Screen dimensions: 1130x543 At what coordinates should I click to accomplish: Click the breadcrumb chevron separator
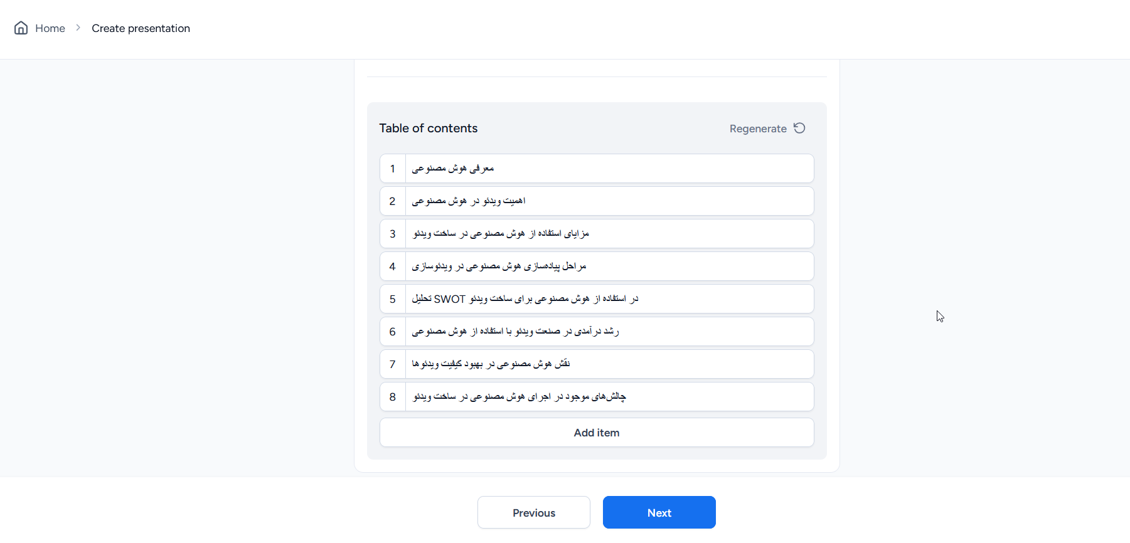[78, 28]
